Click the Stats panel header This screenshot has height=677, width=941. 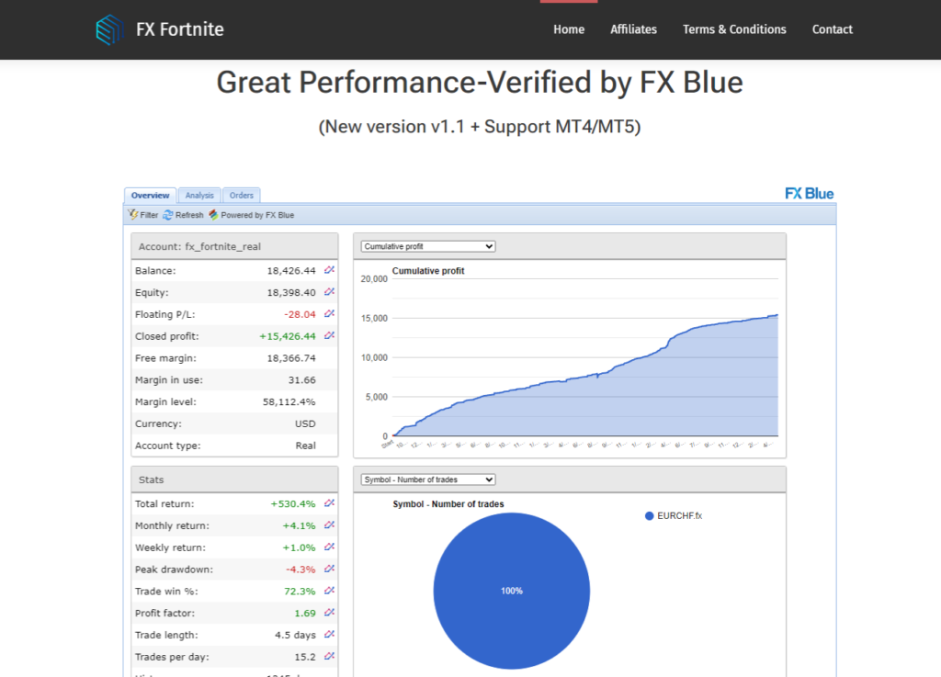pos(234,480)
